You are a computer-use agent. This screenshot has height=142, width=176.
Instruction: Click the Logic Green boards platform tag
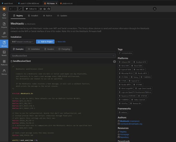point(143,88)
